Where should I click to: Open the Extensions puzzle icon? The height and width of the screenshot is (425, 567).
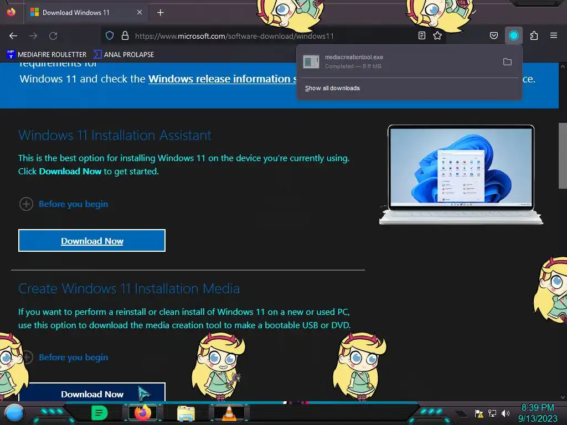coord(534,35)
